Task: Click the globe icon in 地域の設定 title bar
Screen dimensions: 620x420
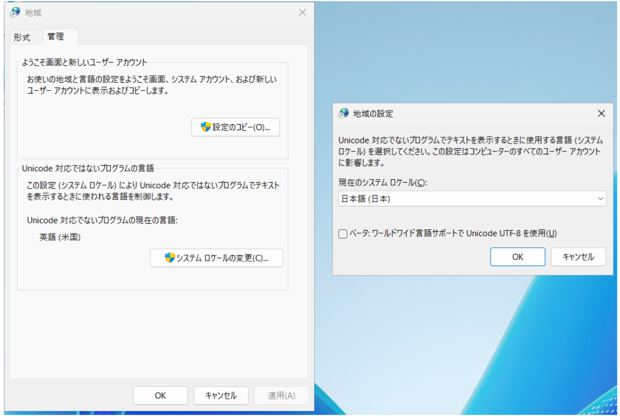Action: pyautogui.click(x=344, y=113)
